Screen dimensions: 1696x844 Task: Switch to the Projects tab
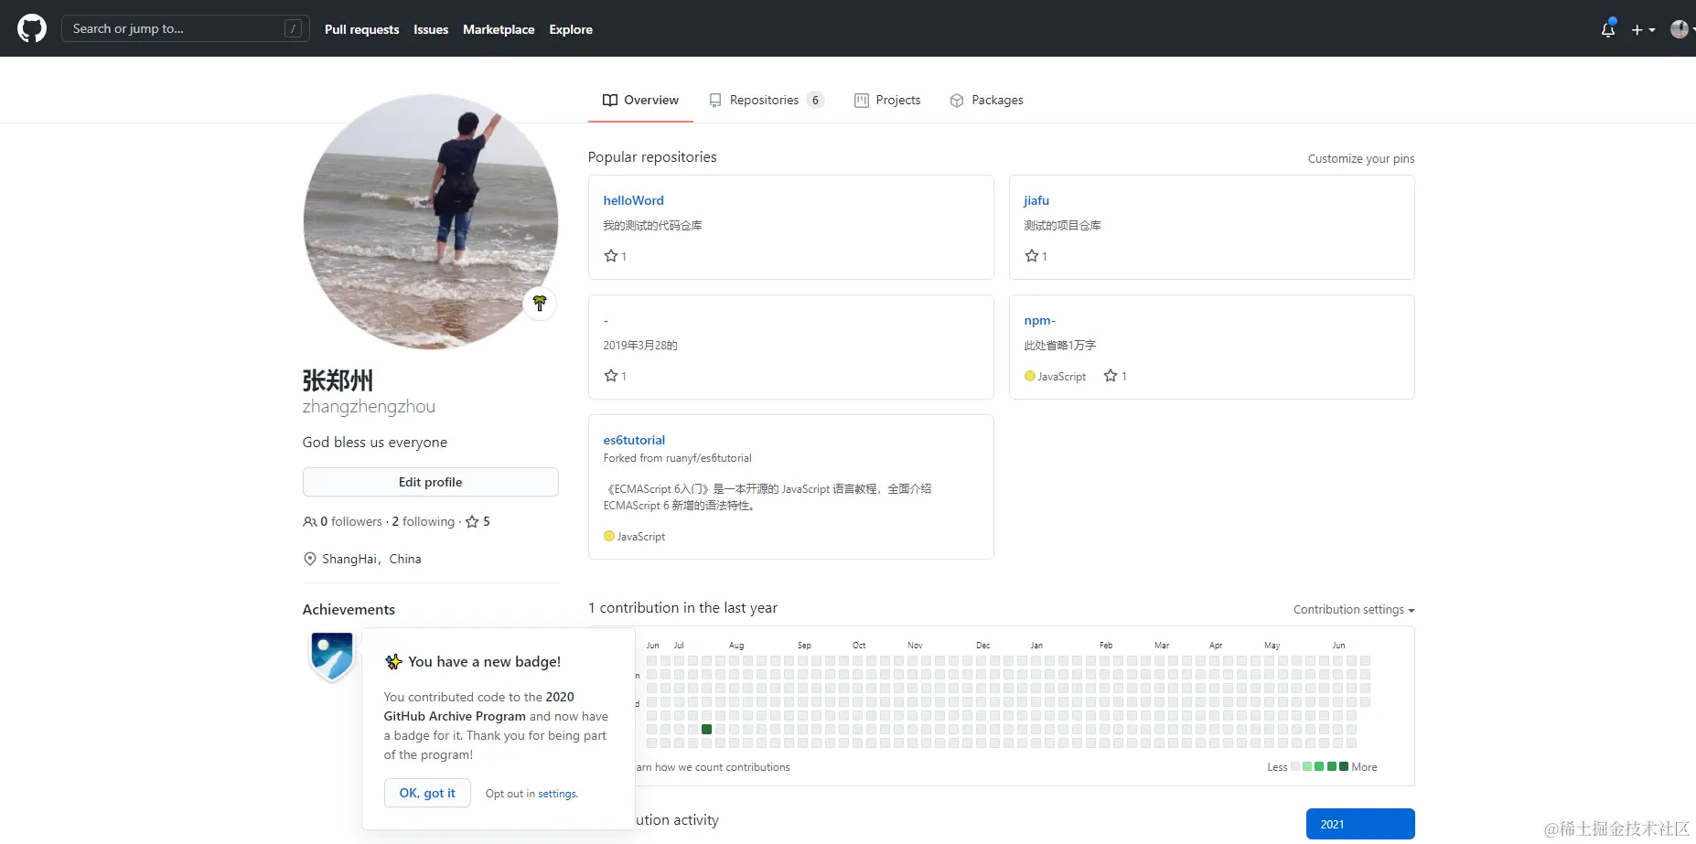point(887,100)
